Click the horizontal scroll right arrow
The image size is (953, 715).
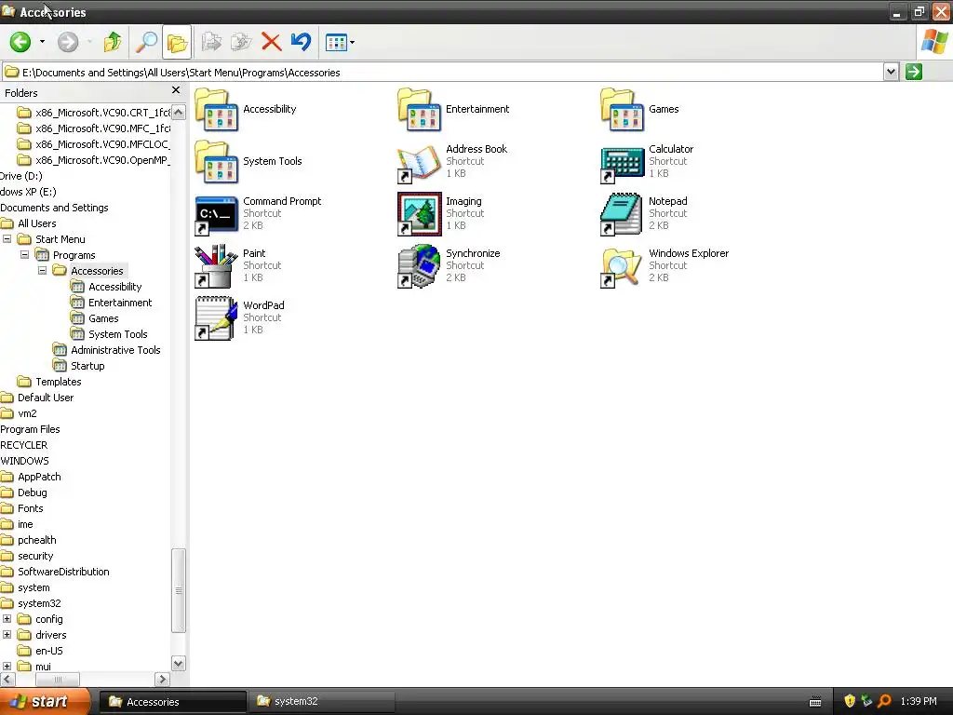coord(162,679)
